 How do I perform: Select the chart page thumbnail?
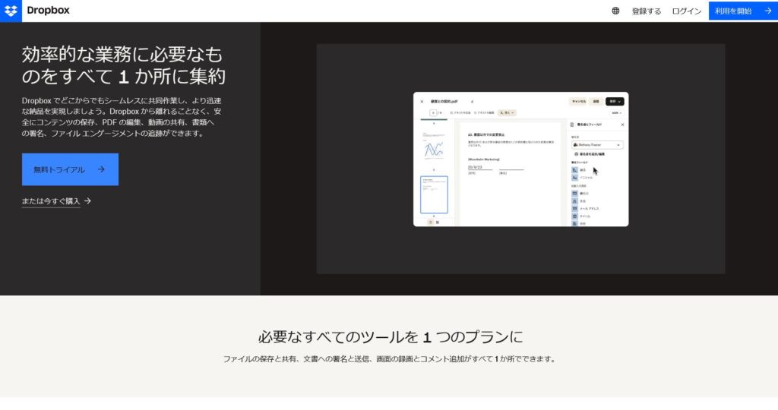[434, 146]
